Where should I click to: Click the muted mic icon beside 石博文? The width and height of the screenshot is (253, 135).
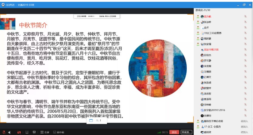(245, 77)
